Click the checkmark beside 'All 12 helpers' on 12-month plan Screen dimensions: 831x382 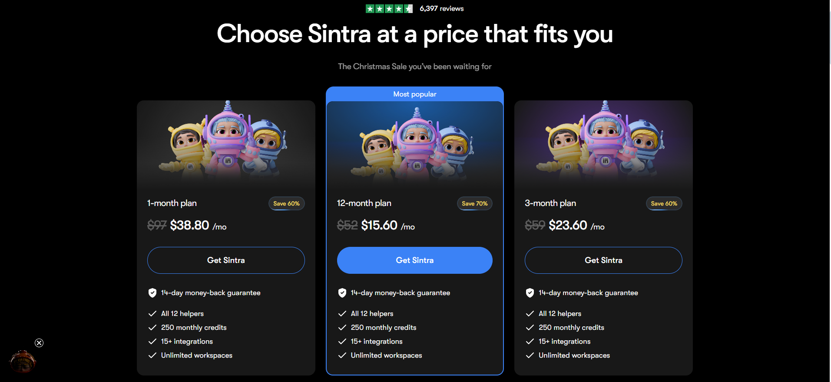coord(342,313)
